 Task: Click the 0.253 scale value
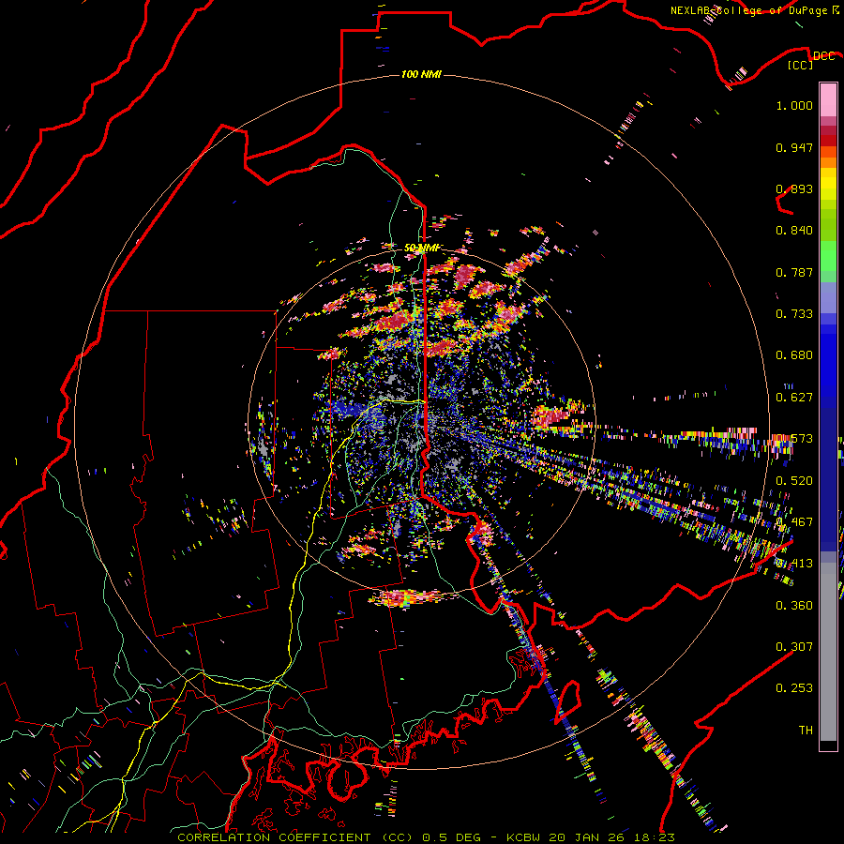coord(794,688)
